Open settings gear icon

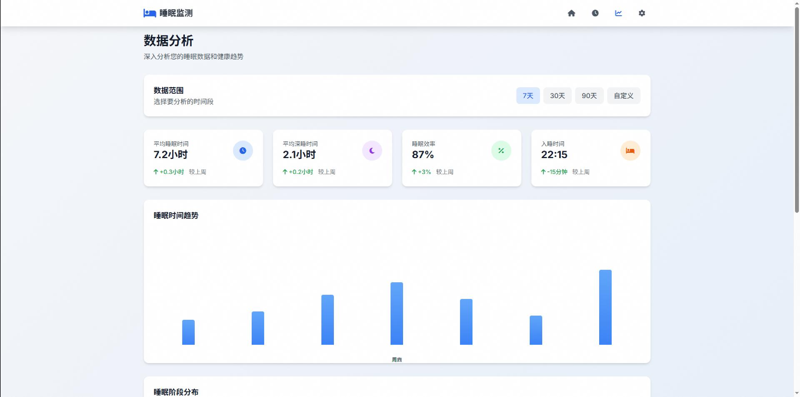[x=642, y=13]
